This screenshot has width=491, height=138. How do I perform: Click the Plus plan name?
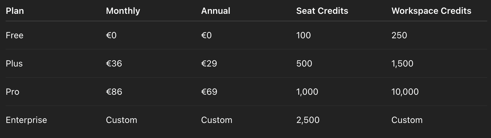coord(14,63)
